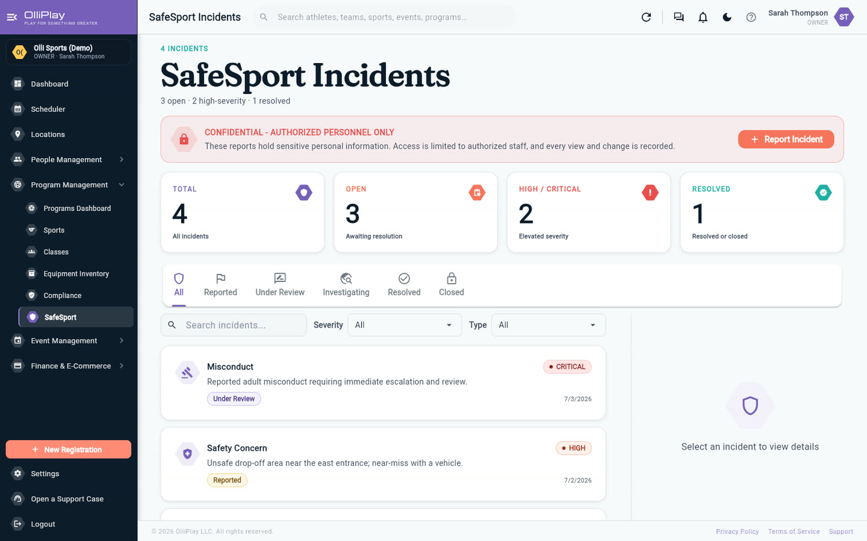Collapse Program Management chevron
The height and width of the screenshot is (541, 867).
pyautogui.click(x=122, y=185)
